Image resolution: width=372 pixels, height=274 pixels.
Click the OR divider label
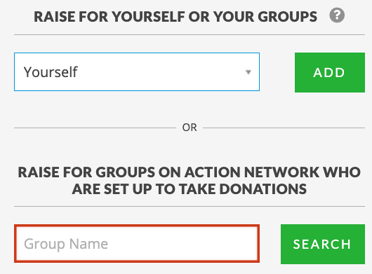click(190, 128)
